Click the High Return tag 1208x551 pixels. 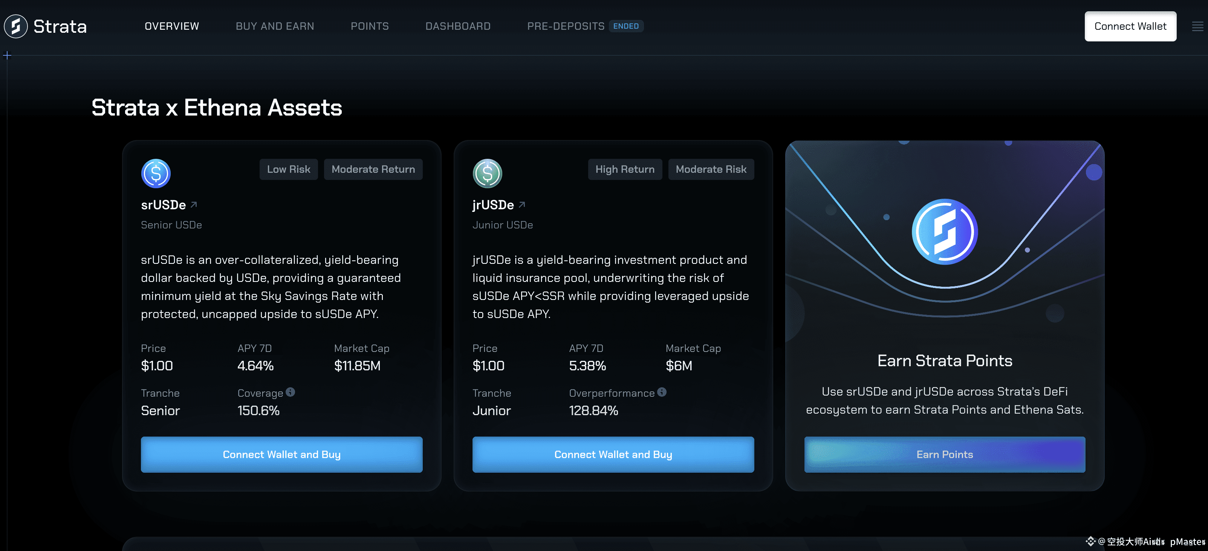point(625,169)
